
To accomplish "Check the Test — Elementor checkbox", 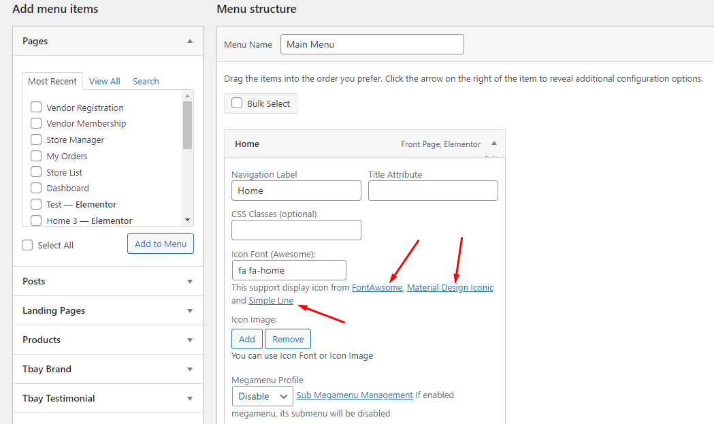I will pyautogui.click(x=36, y=204).
